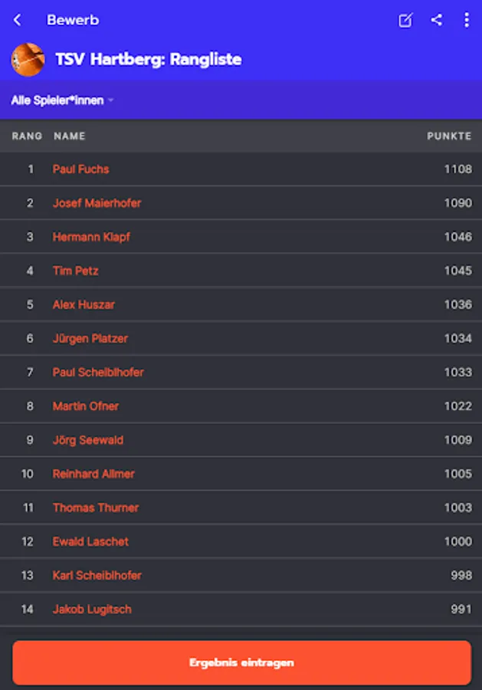This screenshot has height=690, width=482.
Task: Click Martin Ofner's name
Action: coord(85,406)
